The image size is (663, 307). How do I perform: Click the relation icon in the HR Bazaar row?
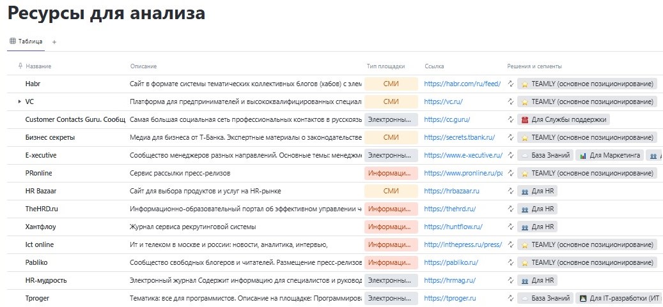(510, 191)
